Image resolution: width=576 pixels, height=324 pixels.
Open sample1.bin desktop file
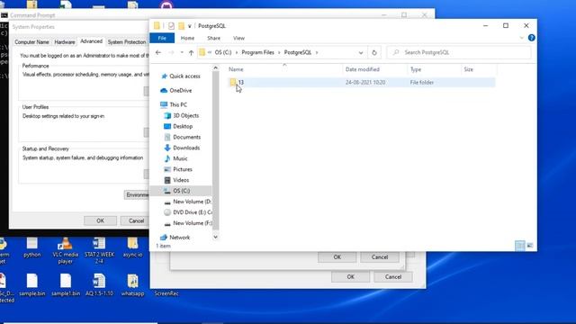[66, 284]
